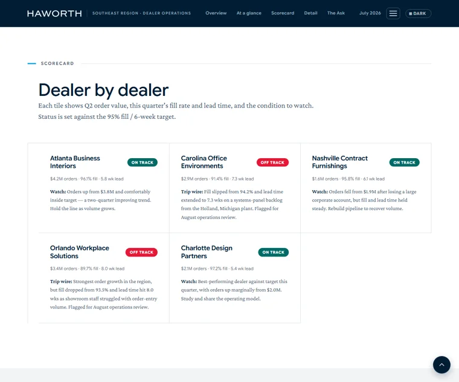Click the $2.9M orders stats line
Screen dimensions: 459x382
coord(217,179)
